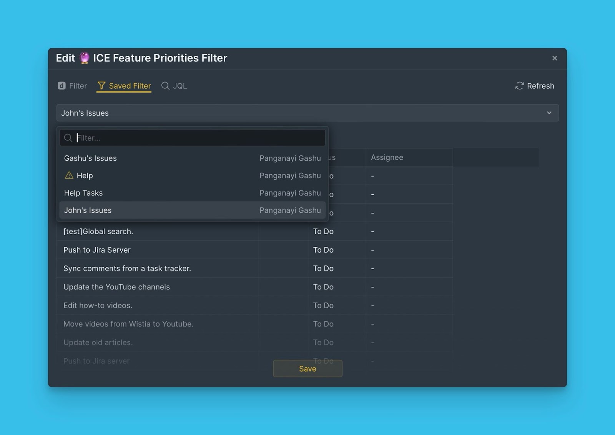Switch to the Filter tab

click(78, 86)
